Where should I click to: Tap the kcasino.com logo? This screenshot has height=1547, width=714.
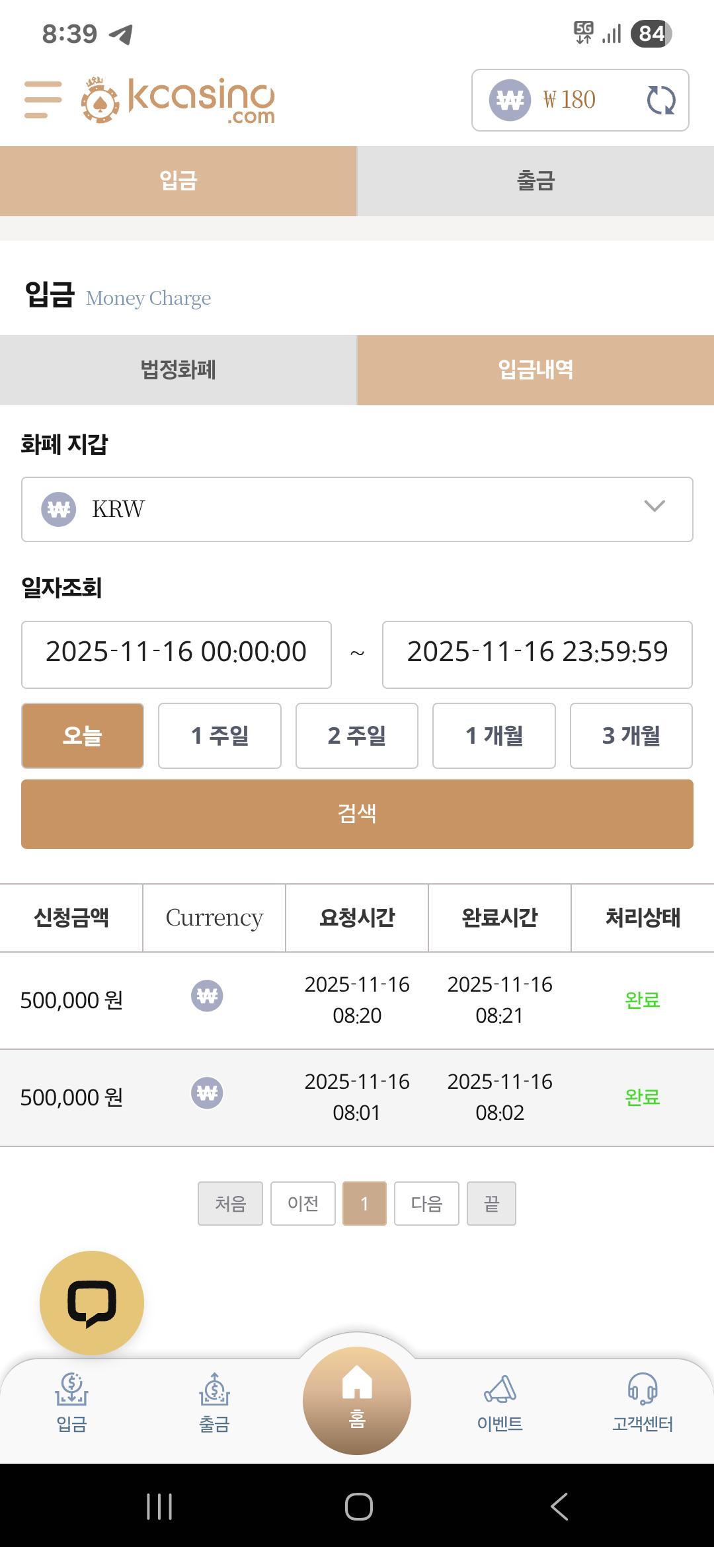click(178, 100)
